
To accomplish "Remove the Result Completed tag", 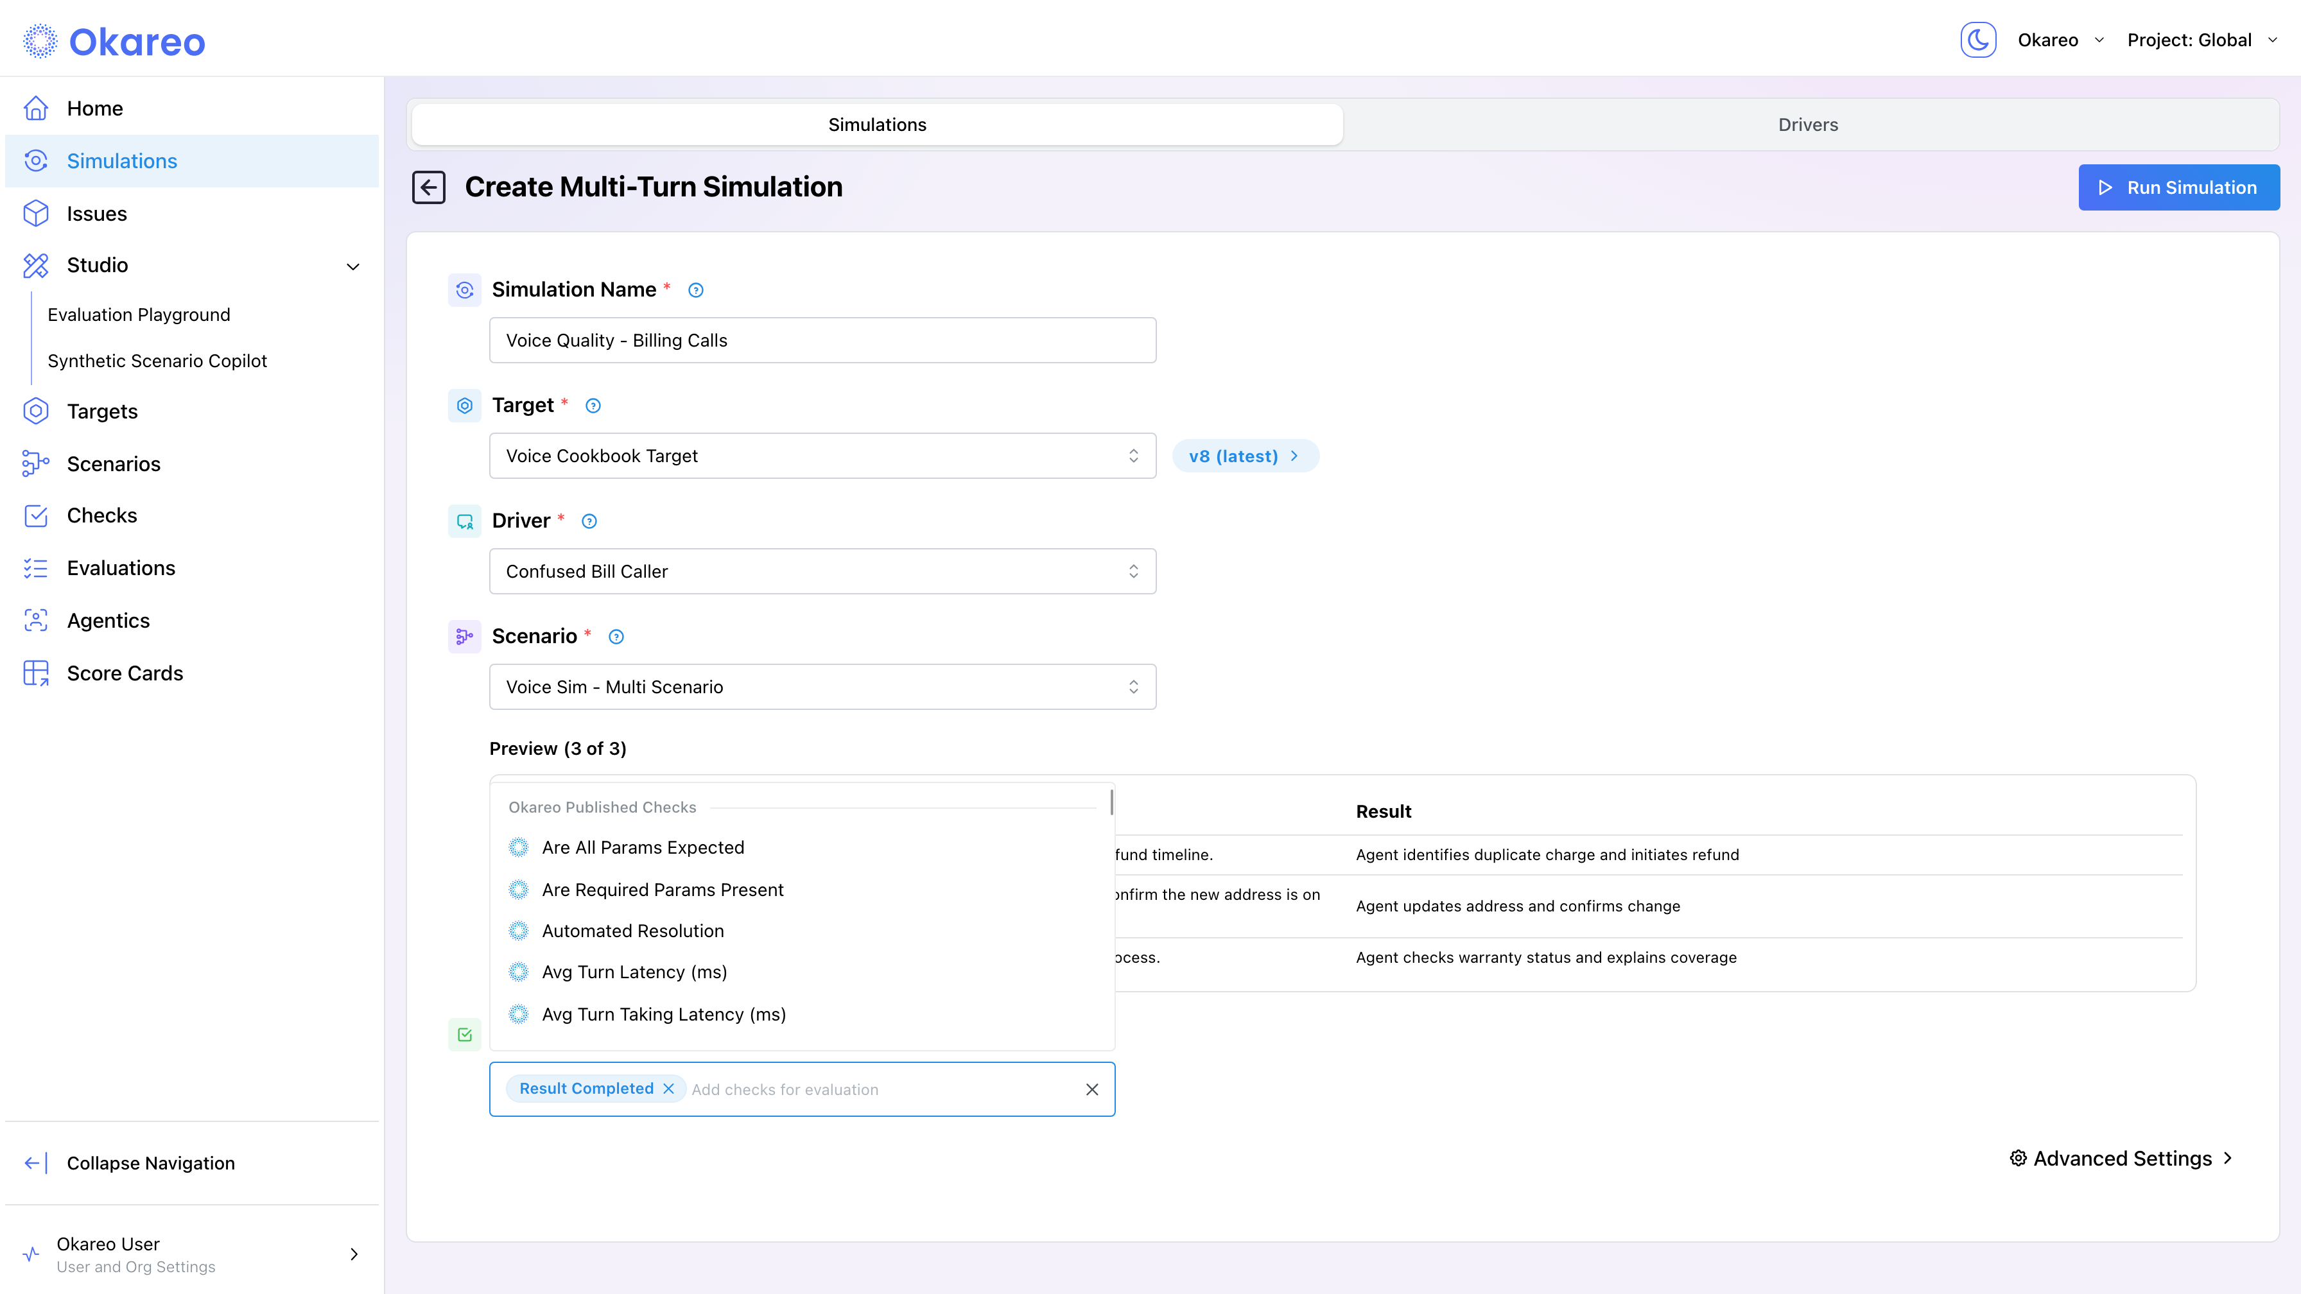I will tap(668, 1089).
